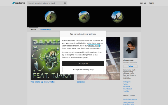The image size is (168, 105).
Task: Accept all cookies
Action: point(83,64)
